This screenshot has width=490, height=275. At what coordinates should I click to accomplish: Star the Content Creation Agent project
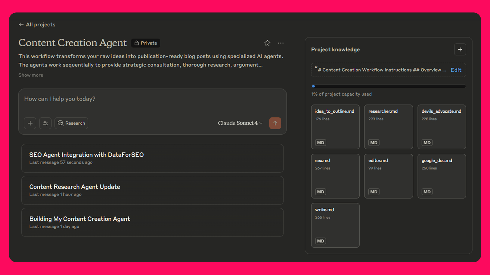pyautogui.click(x=267, y=43)
